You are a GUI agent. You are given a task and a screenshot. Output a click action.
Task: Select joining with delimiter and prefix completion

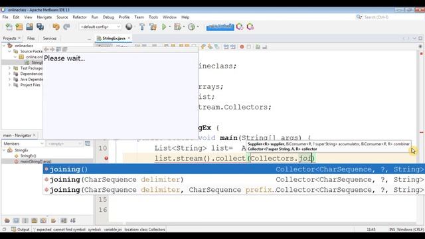tap(234, 190)
